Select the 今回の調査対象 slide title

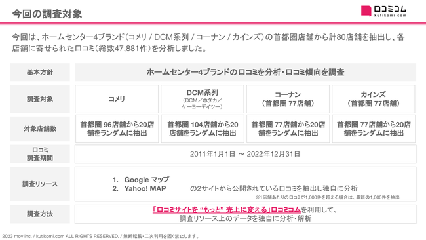click(47, 14)
